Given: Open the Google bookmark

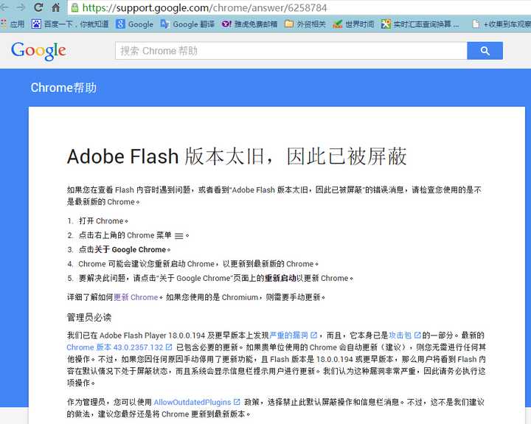Looking at the screenshot, I should coord(134,24).
